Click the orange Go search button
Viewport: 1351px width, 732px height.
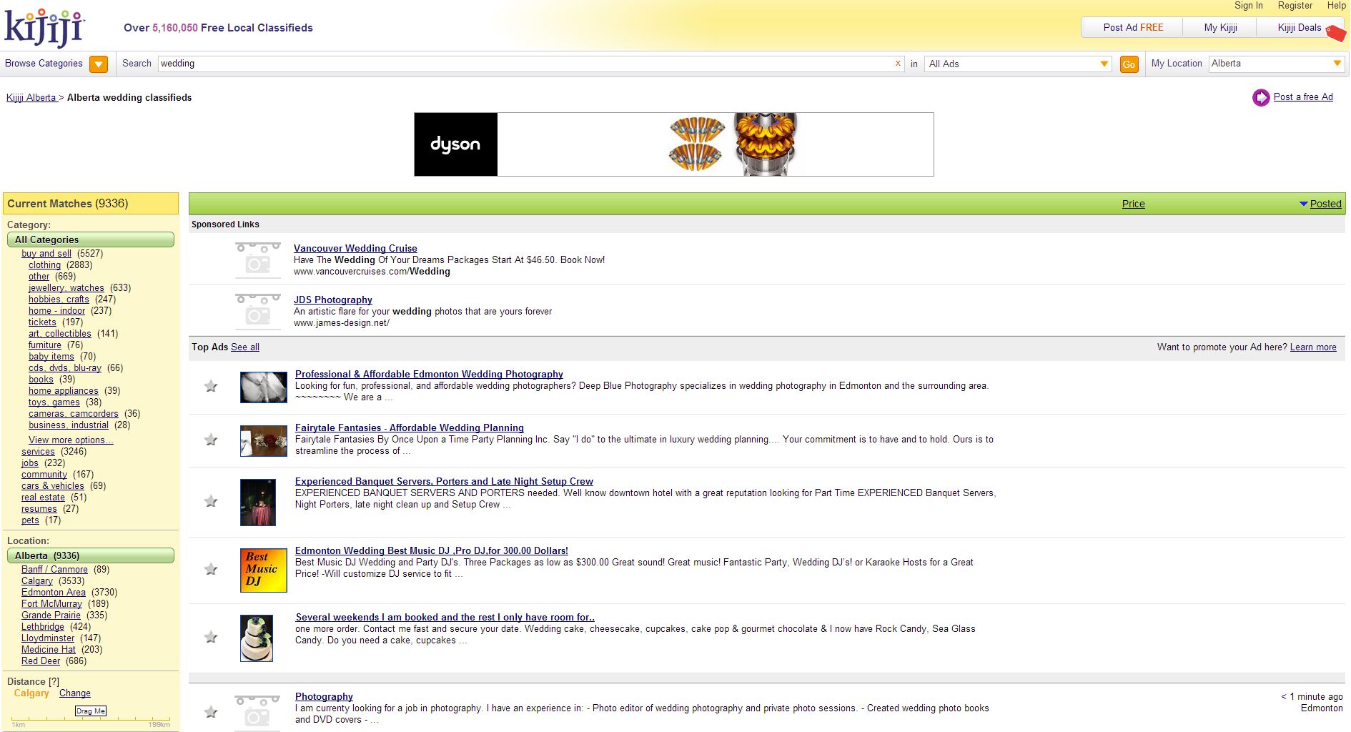pos(1129,64)
